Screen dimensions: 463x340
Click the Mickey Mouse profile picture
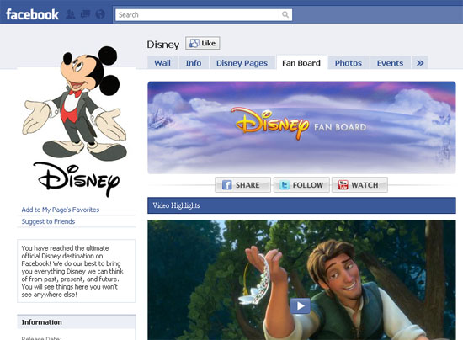coord(75,103)
